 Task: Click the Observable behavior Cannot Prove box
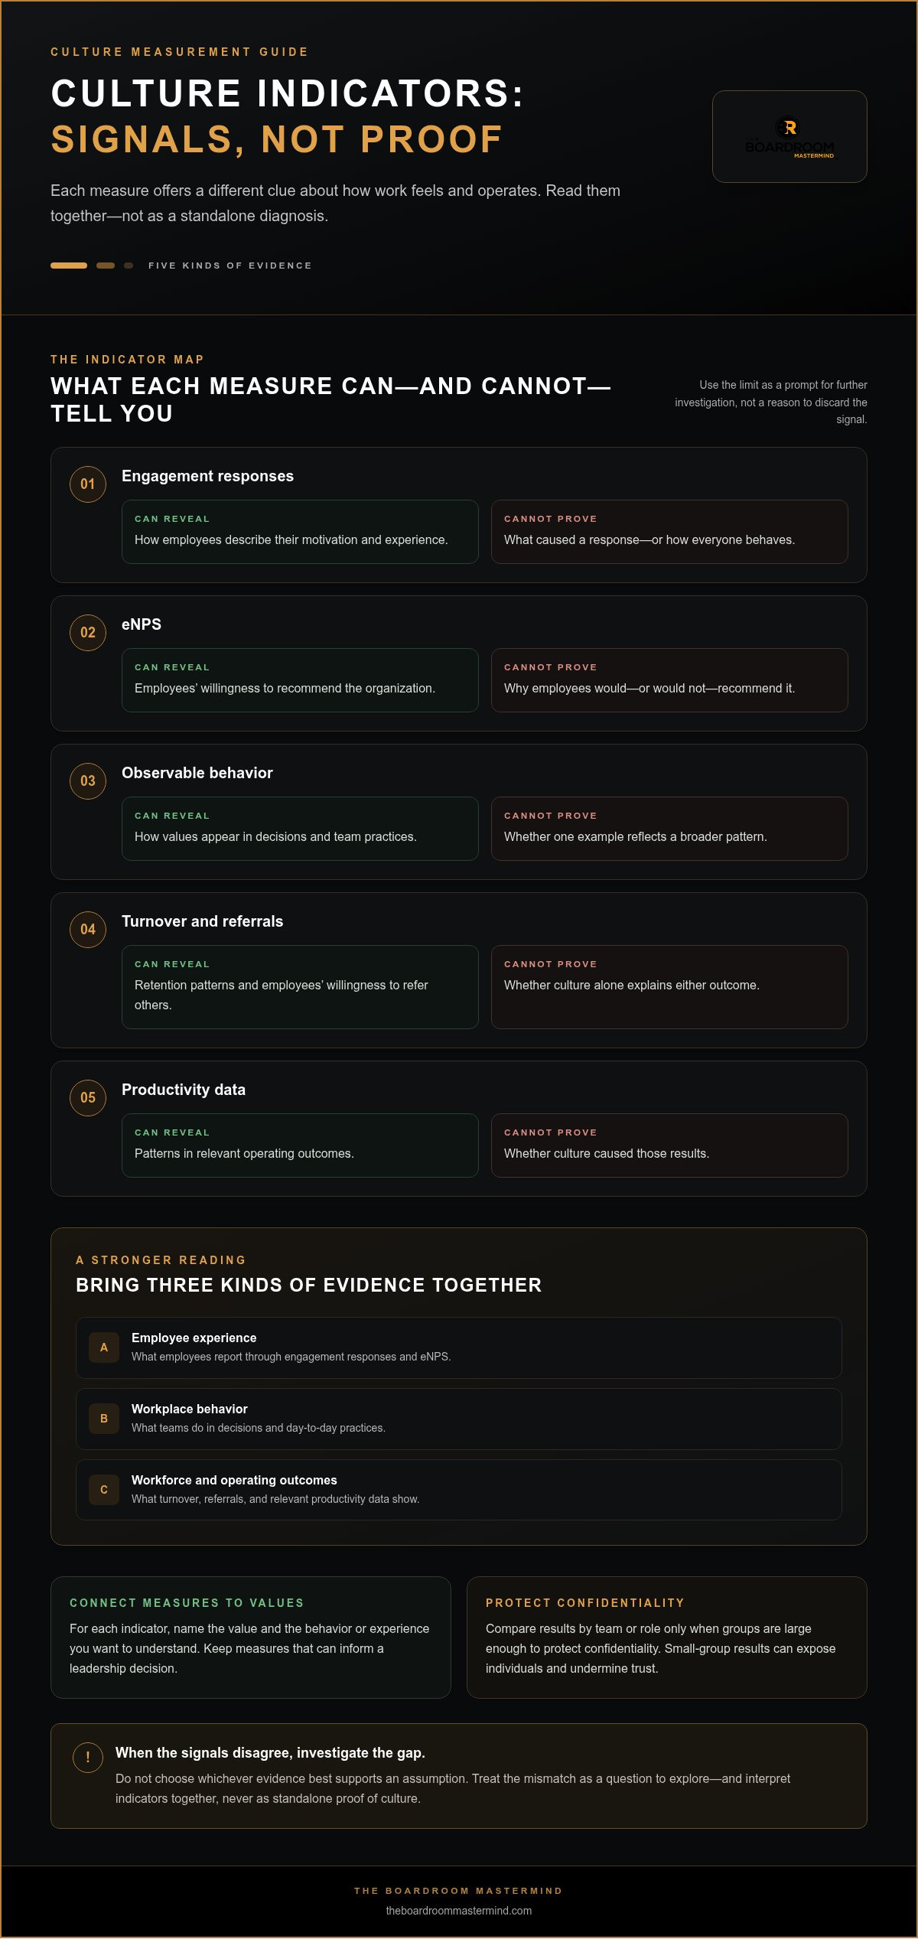(x=669, y=829)
